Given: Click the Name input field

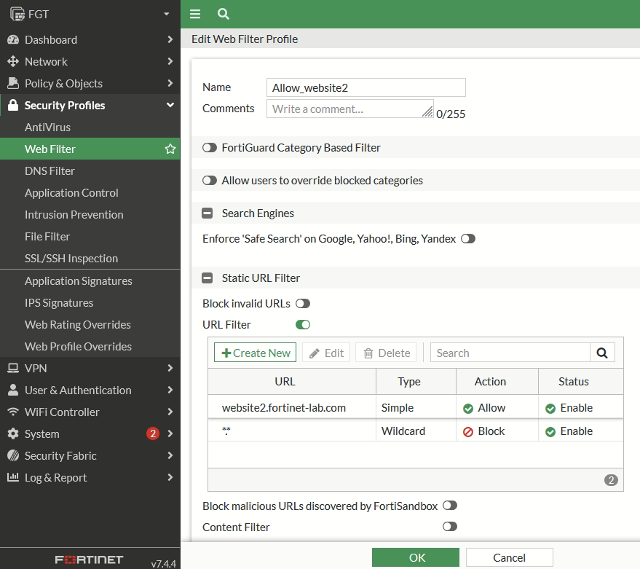Looking at the screenshot, I should 366,87.
